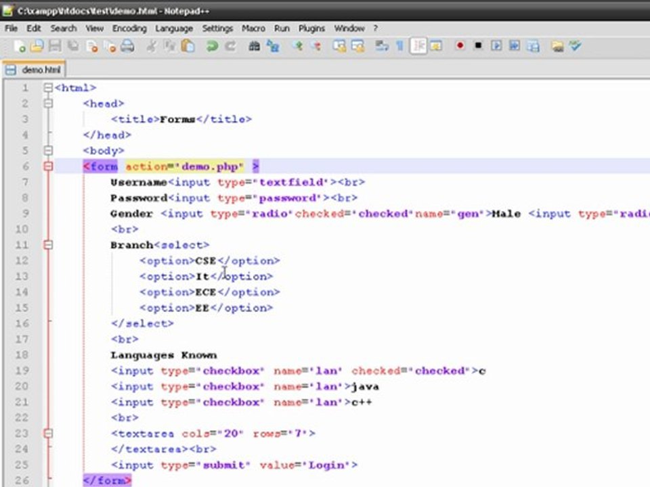Cut selection with the scissors icon

[151, 46]
